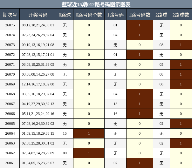
Task: Click draw numbers 03,06,08,14,26,27 08
Action: (38, 74)
